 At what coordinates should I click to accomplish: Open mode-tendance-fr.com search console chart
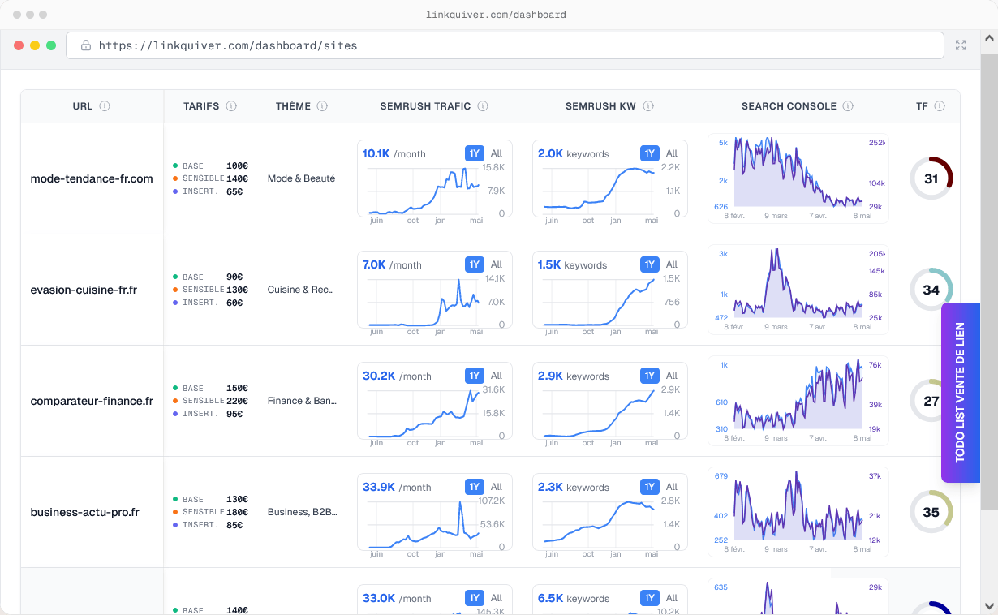(x=798, y=178)
